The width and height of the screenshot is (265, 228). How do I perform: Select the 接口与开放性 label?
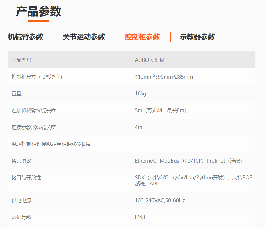click(x=26, y=177)
